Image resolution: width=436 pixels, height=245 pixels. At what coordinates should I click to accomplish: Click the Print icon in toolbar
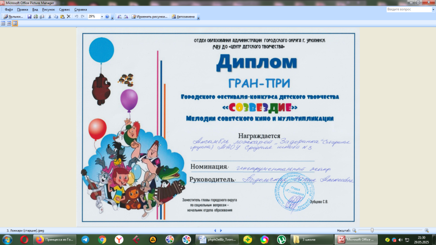tap(36, 17)
